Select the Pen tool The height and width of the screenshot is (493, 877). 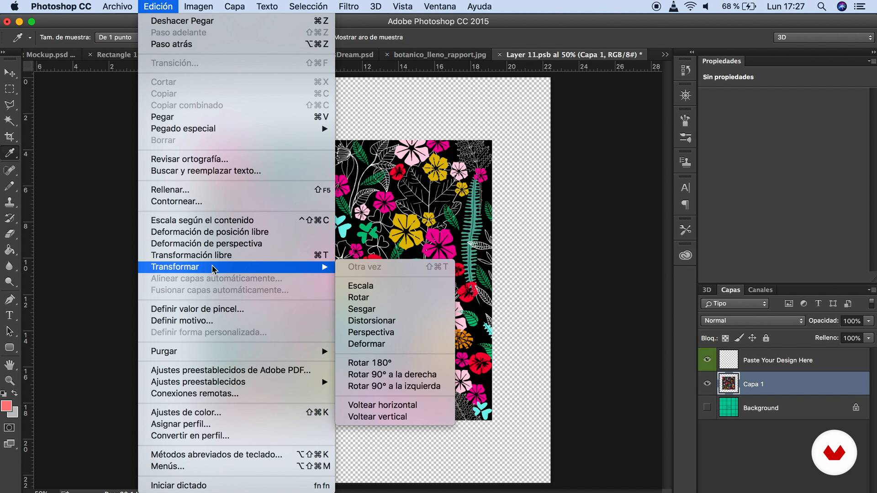[x=10, y=299]
